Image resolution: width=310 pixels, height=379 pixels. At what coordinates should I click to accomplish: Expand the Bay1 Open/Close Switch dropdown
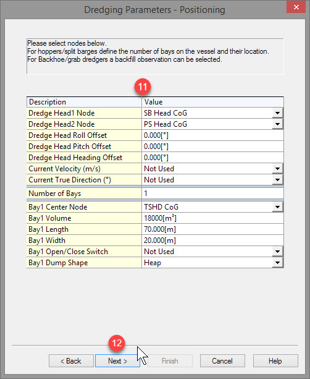[x=278, y=252]
